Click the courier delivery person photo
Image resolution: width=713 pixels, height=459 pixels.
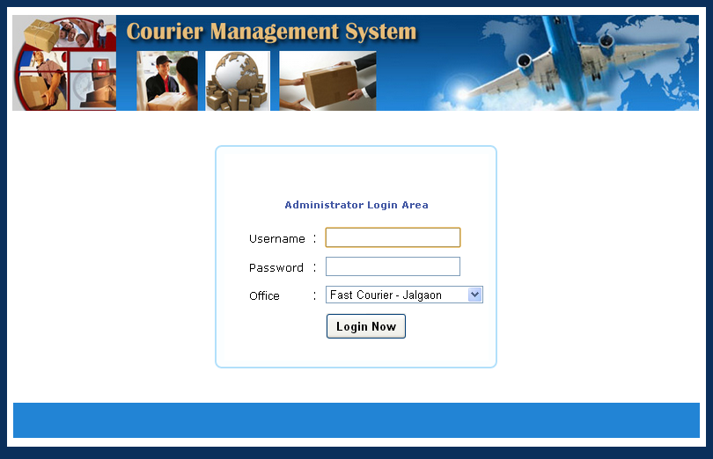click(x=167, y=80)
